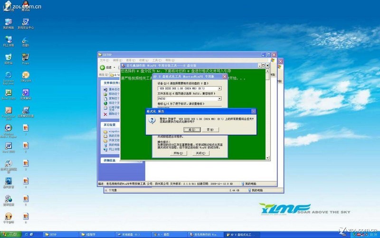This screenshot has width=380, height=238.
Task: Open the 完美解码设置 desktop shortcut
Action: 26,112
